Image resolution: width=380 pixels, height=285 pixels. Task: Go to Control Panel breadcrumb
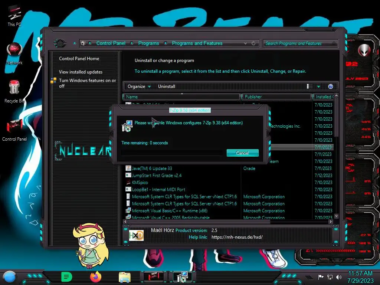111,43
